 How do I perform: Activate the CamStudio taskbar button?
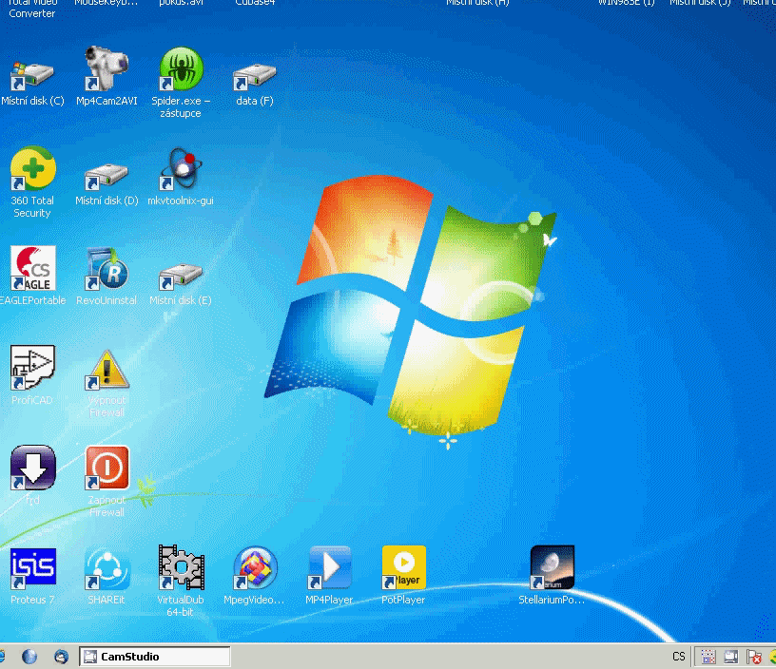154,657
